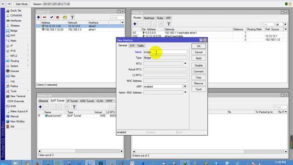Open the Interfaces menu in the sidebar
Image resolution: width=293 pixels, height=165 pixels.
16,21
